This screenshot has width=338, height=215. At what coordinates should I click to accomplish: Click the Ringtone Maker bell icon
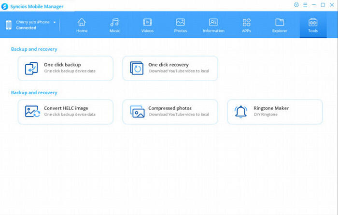point(241,112)
